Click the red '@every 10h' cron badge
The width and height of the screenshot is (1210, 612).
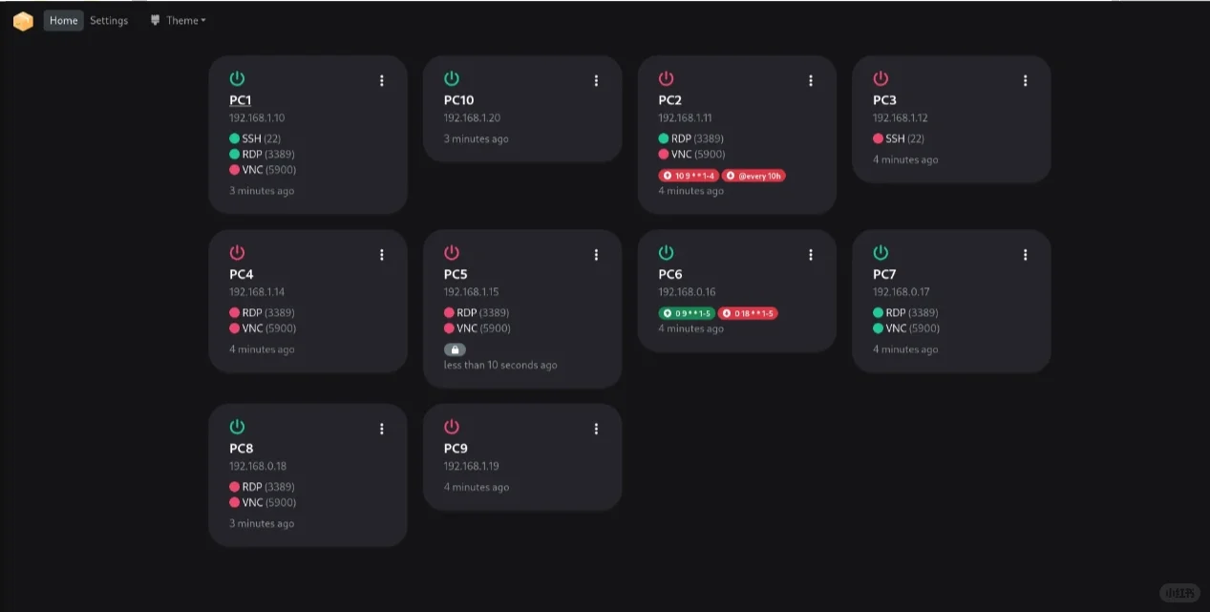coord(754,176)
